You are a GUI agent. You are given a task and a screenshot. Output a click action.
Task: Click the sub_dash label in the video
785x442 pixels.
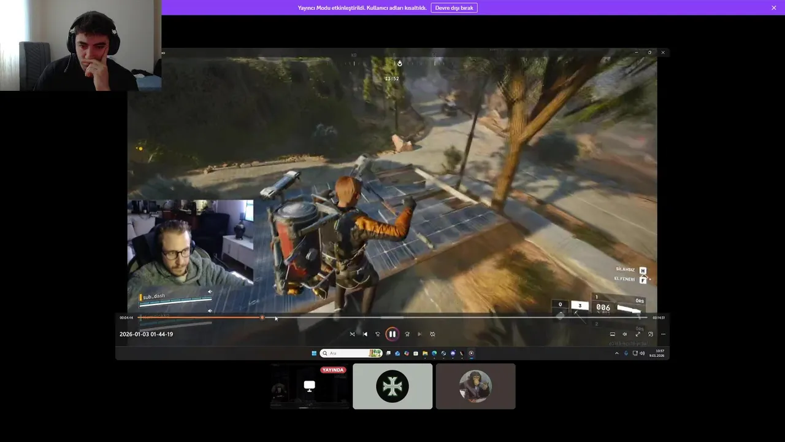click(x=154, y=296)
